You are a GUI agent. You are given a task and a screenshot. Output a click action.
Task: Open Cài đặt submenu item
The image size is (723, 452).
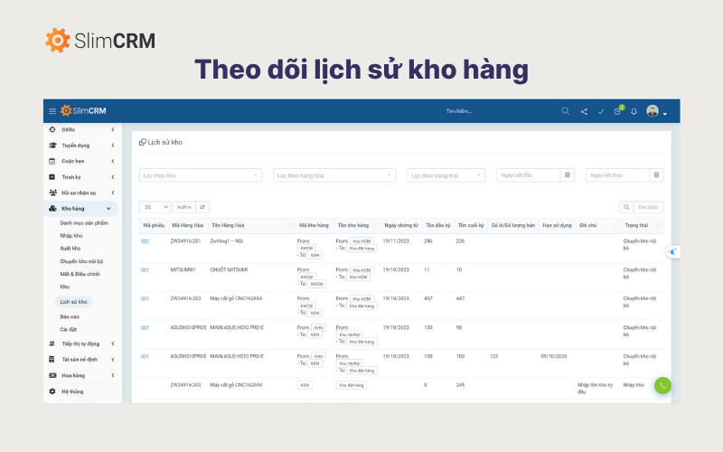(x=69, y=329)
